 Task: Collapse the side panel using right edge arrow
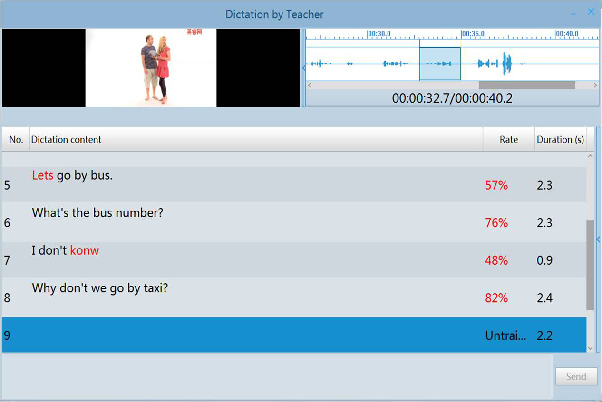click(x=599, y=239)
